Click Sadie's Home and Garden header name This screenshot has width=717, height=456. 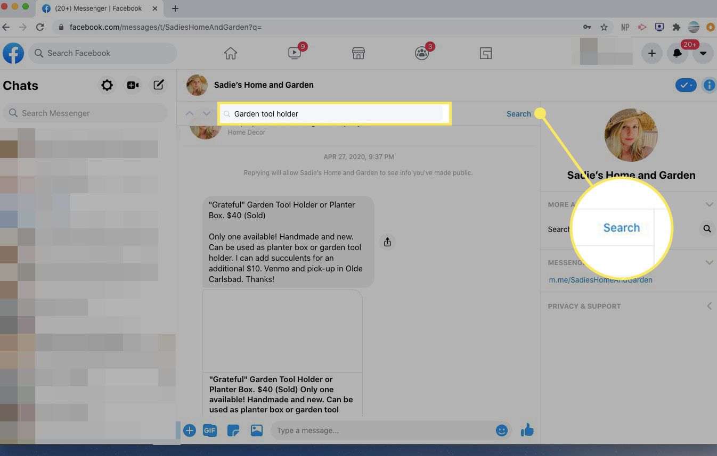264,85
